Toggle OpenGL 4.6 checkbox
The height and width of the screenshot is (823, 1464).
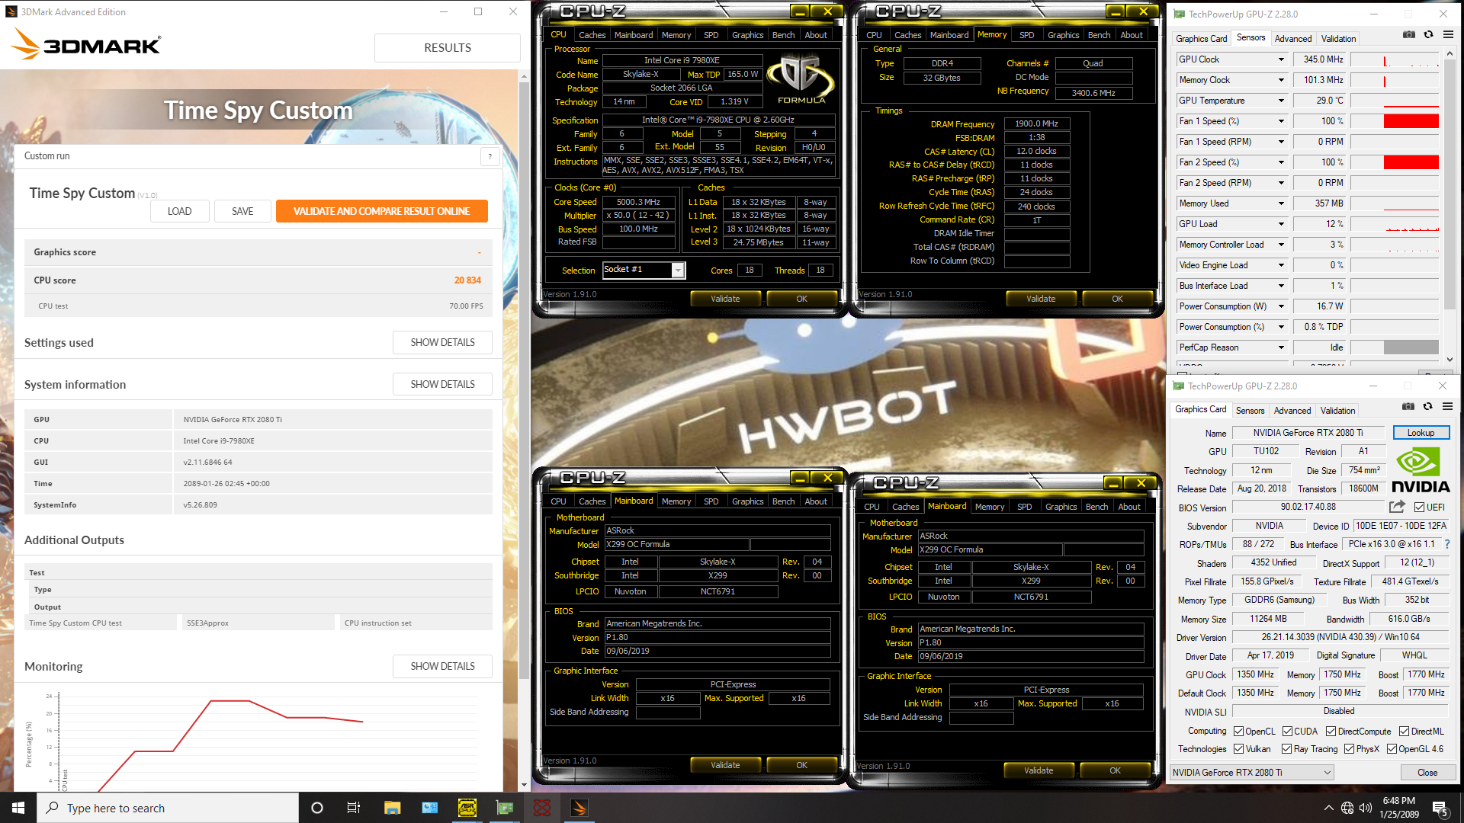click(x=1392, y=749)
